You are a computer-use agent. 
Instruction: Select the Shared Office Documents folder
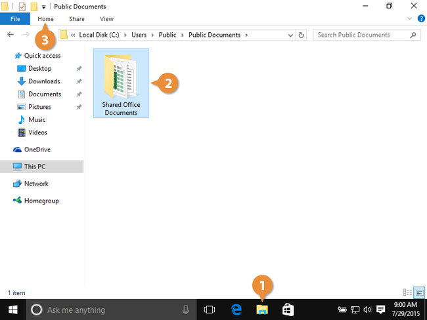pos(121,83)
